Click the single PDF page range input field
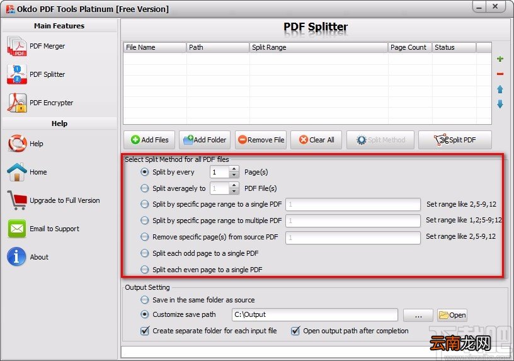 pyautogui.click(x=353, y=204)
